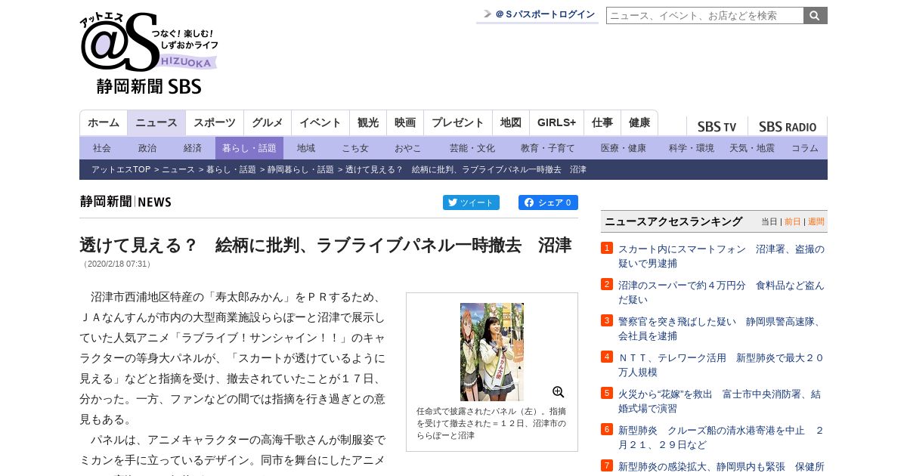Screen dimensions: 907x476
Task: Open the スポーツ tab
Action: pyautogui.click(x=215, y=122)
